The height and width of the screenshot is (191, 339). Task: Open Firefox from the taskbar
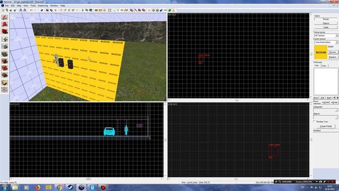point(38,187)
